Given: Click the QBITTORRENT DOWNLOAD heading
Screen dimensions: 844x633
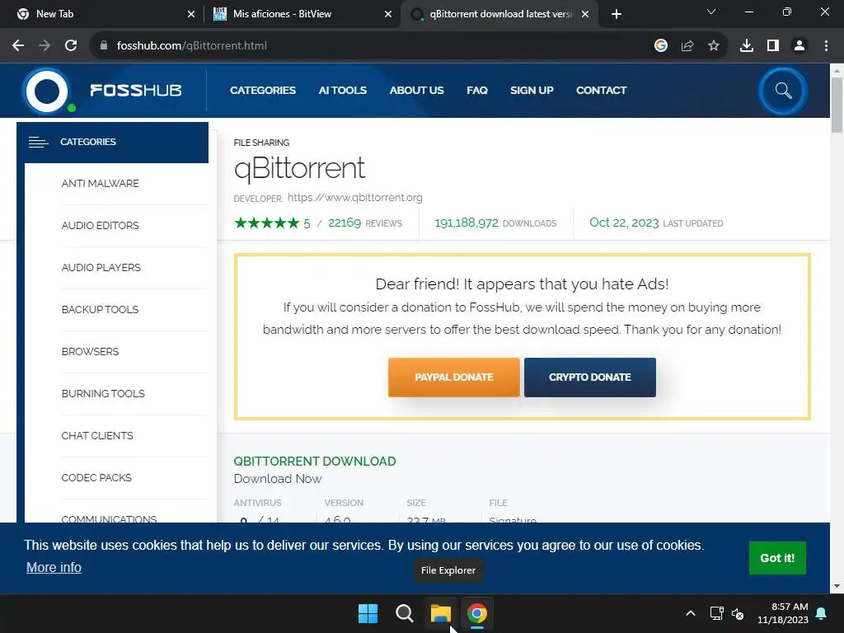Looking at the screenshot, I should 315,462.
